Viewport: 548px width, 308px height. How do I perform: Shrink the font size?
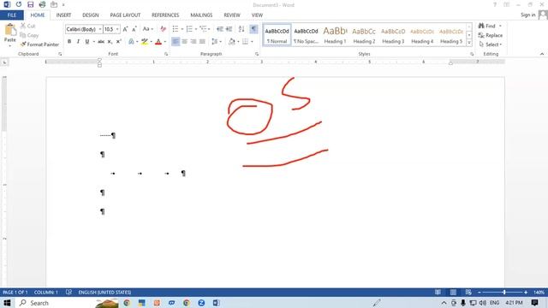click(134, 29)
